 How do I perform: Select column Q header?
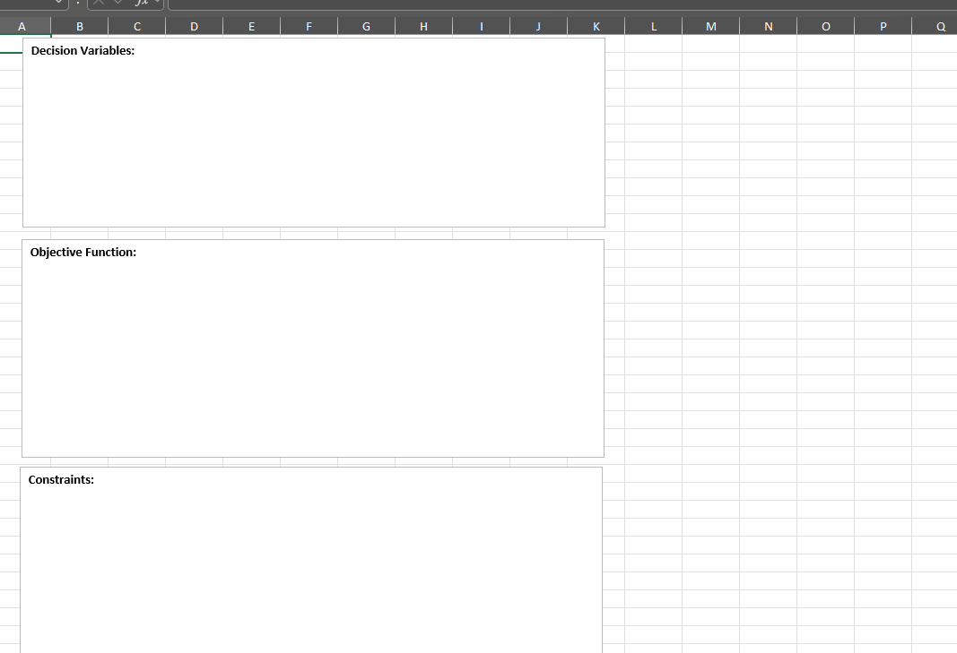[x=935, y=26]
